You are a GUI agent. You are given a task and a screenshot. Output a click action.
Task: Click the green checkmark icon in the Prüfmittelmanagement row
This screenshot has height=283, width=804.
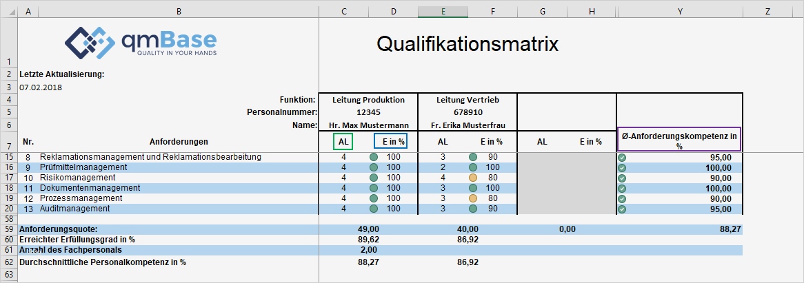coord(622,167)
